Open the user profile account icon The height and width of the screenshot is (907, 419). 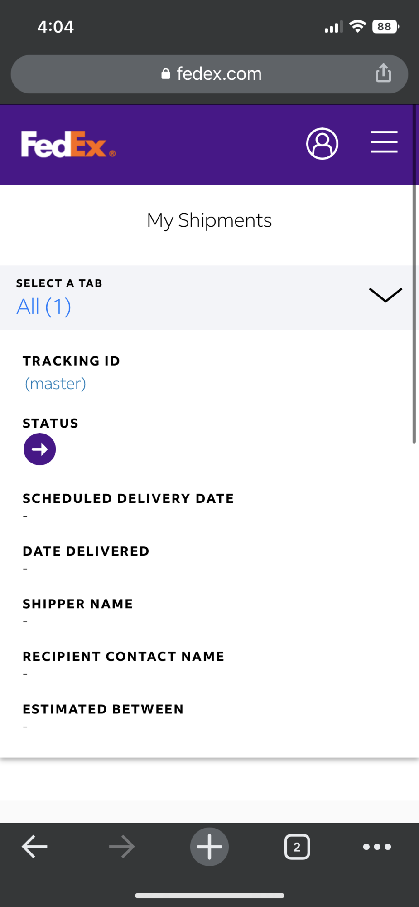point(322,144)
